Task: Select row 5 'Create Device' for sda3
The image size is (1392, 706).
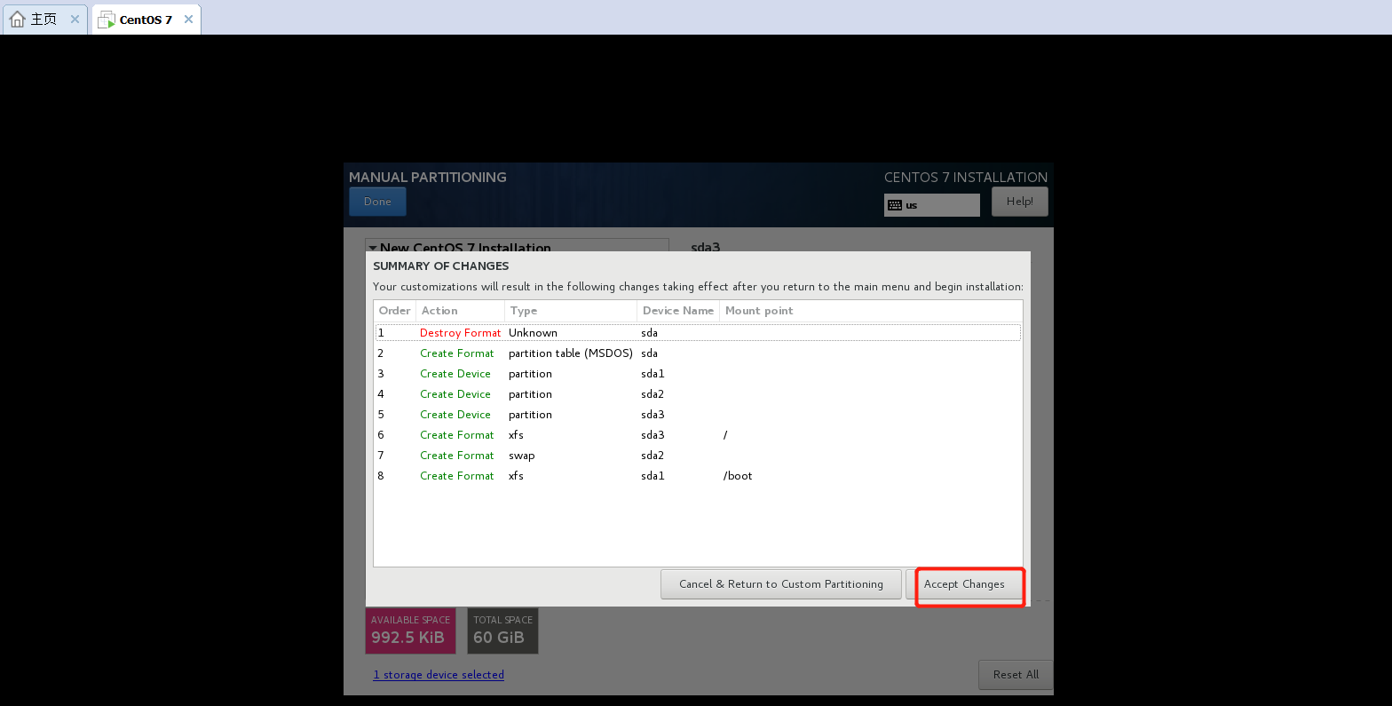Action: click(455, 415)
